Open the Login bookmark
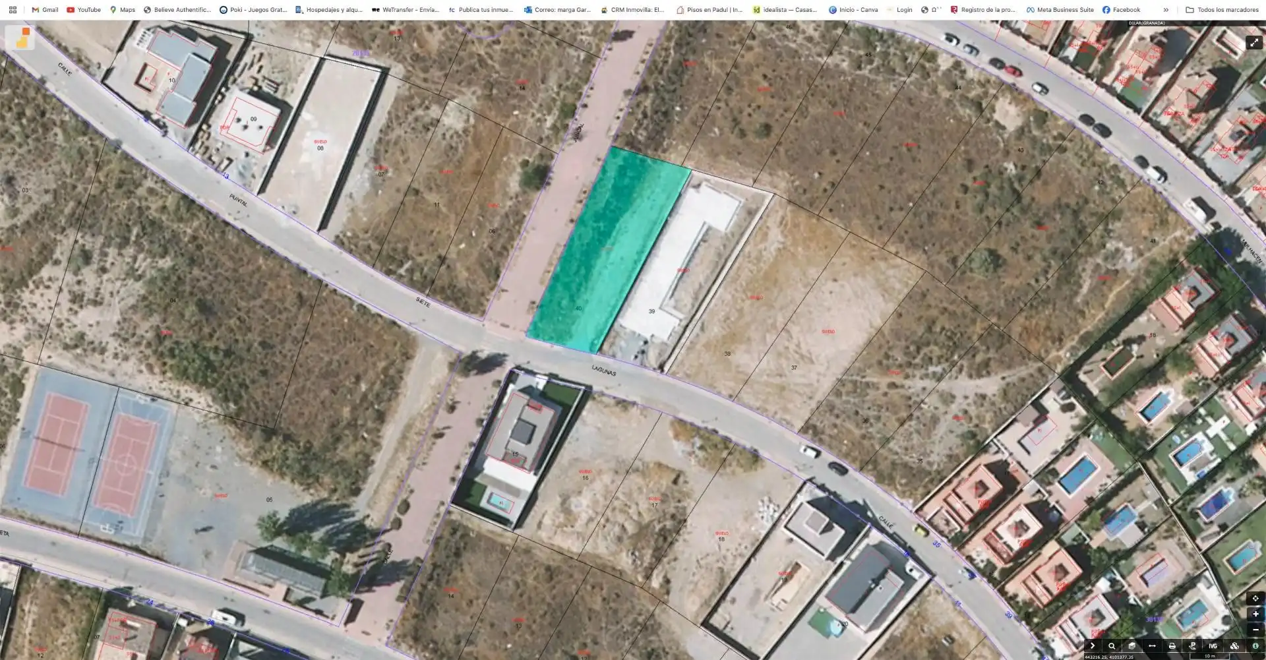The image size is (1266, 660). pos(899,10)
